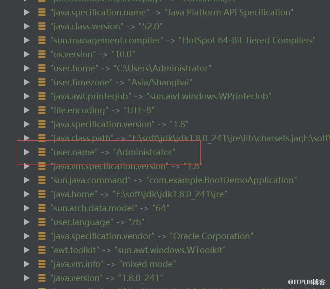Select the sun.management.compiler row text
This screenshot has height=289, width=330.
pyautogui.click(x=183, y=41)
